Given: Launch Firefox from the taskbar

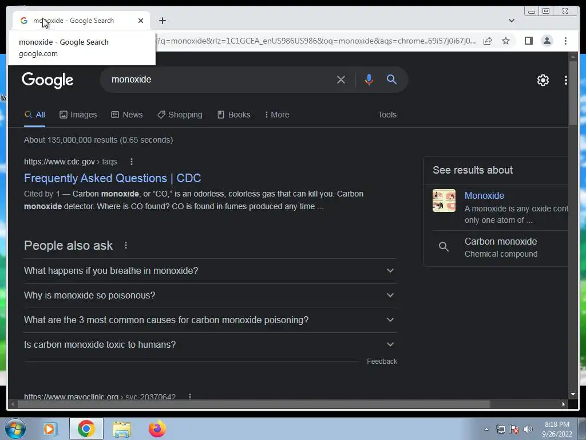Looking at the screenshot, I should (157, 429).
